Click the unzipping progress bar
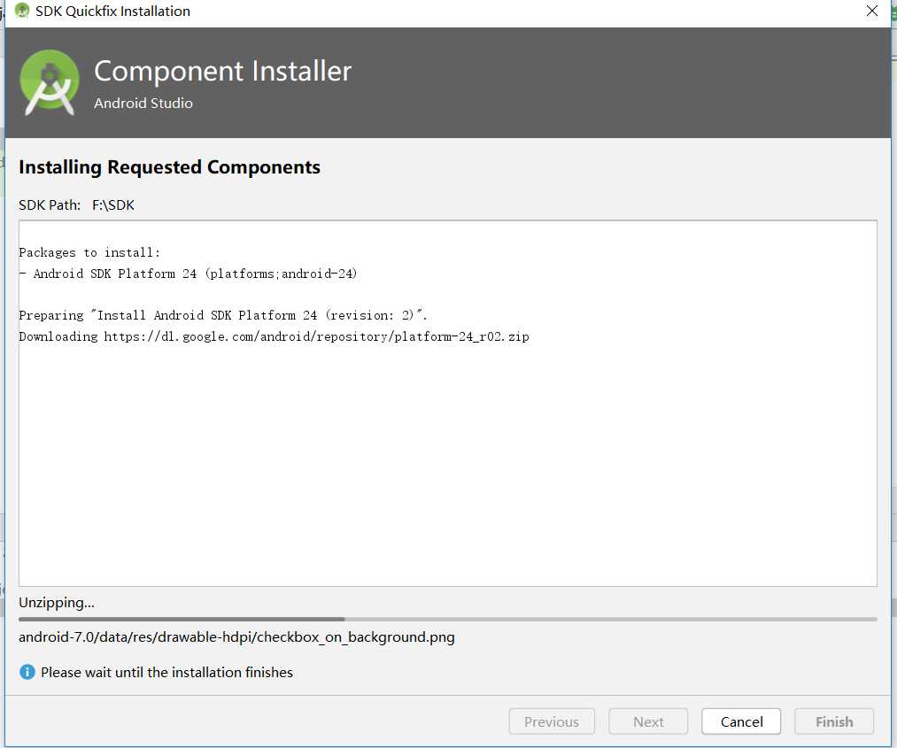 tap(447, 619)
